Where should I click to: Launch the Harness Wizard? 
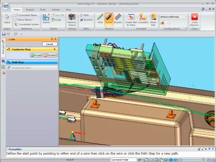point(72,20)
